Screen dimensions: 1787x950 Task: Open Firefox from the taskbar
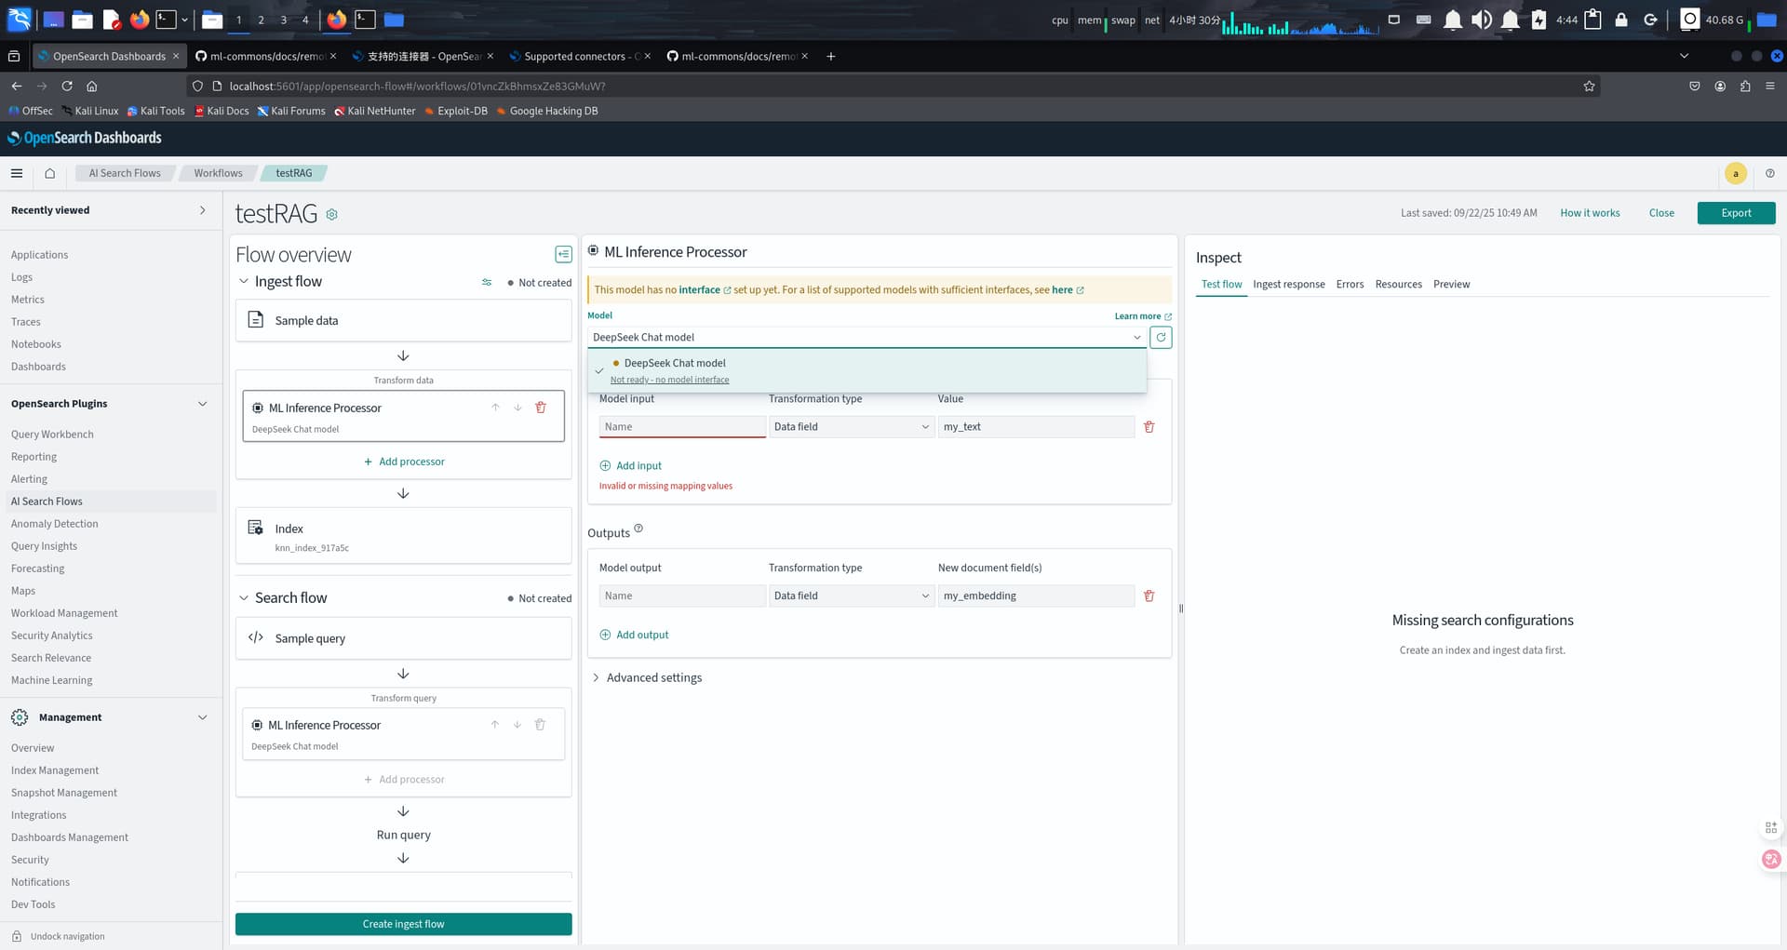pos(140,20)
